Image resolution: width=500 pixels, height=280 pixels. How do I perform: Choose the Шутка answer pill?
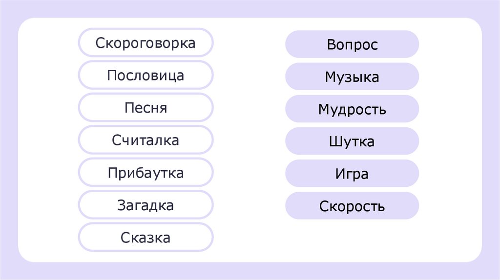[x=352, y=141]
